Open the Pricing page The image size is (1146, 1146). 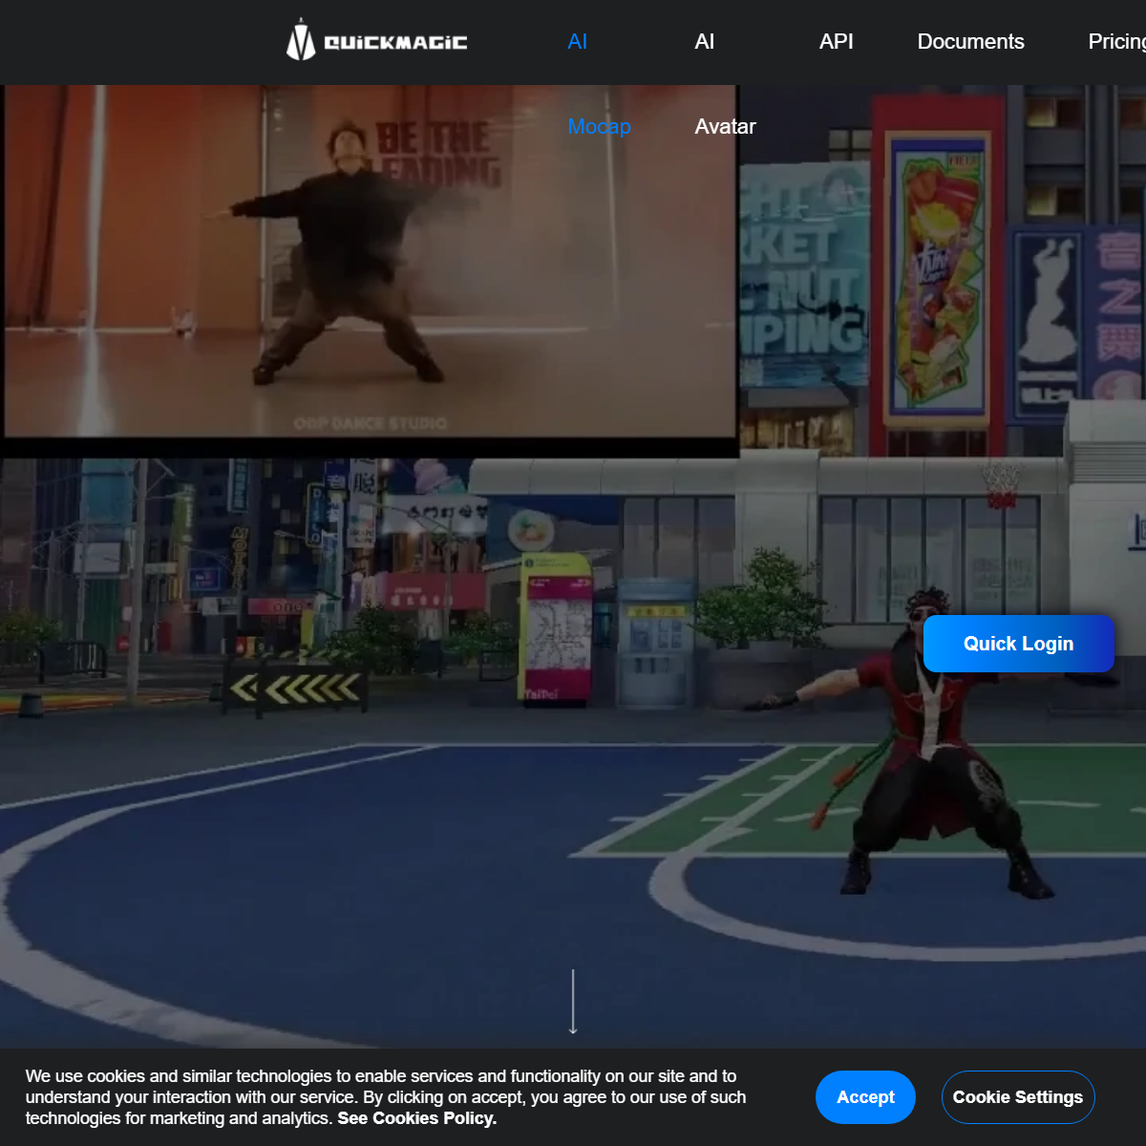coord(1116,42)
